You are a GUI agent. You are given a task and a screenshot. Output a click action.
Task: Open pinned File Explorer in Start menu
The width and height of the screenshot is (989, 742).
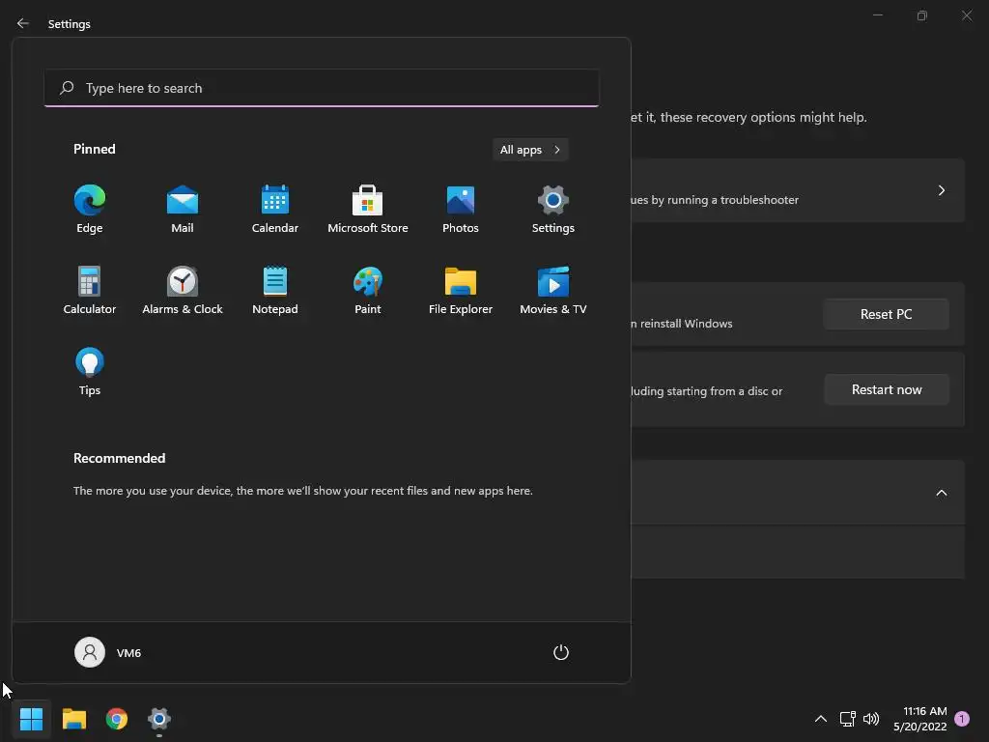click(461, 290)
